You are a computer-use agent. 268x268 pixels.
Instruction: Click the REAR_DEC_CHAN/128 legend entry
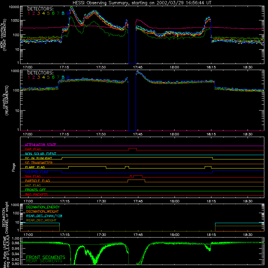[x=44, y=216]
